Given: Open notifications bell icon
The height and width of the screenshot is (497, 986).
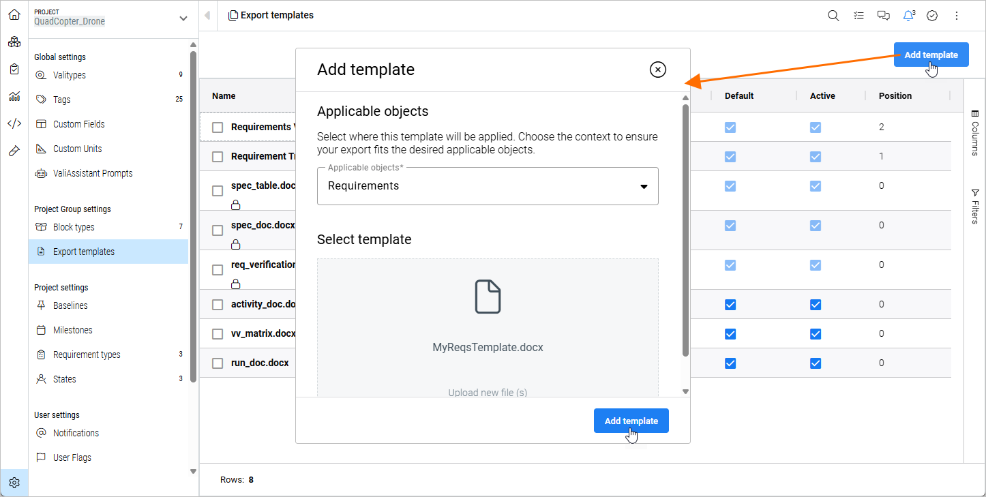Looking at the screenshot, I should point(908,16).
